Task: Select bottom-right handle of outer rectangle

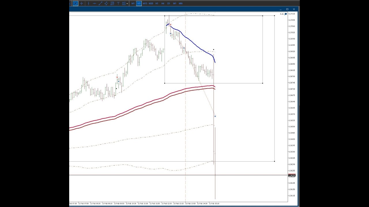Action: pyautogui.click(x=274, y=161)
